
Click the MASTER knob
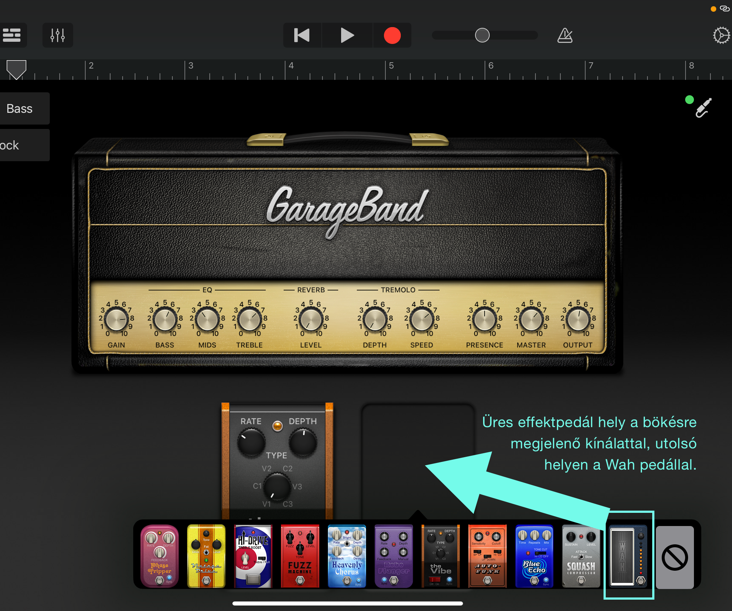531,319
